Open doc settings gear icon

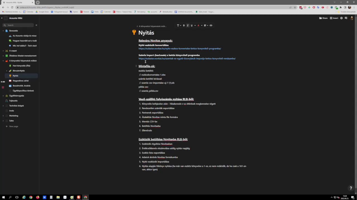click(341, 18)
